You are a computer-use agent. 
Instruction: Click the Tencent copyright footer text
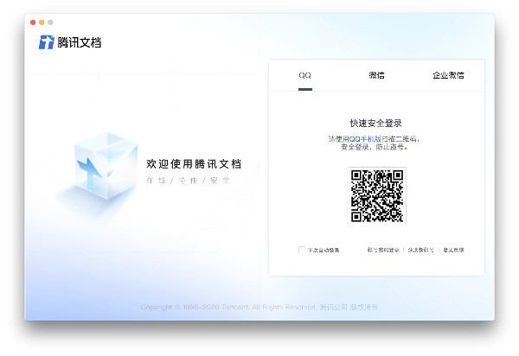[x=259, y=307]
